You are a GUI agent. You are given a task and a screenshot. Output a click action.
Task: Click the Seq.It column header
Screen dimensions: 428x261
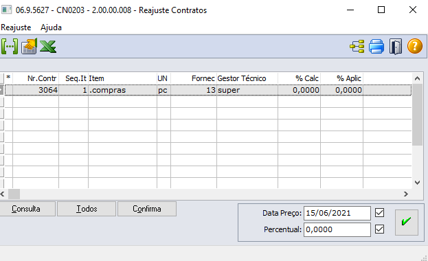point(74,78)
